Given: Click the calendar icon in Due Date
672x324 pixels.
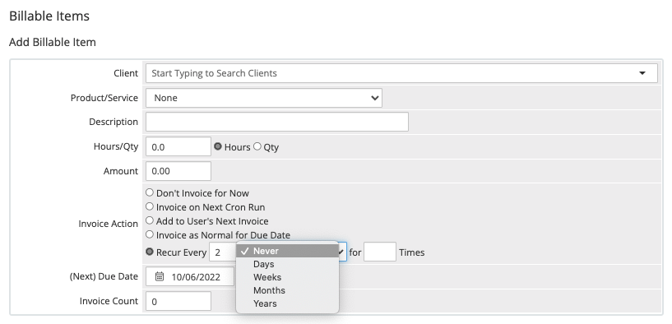Looking at the screenshot, I should [160, 276].
